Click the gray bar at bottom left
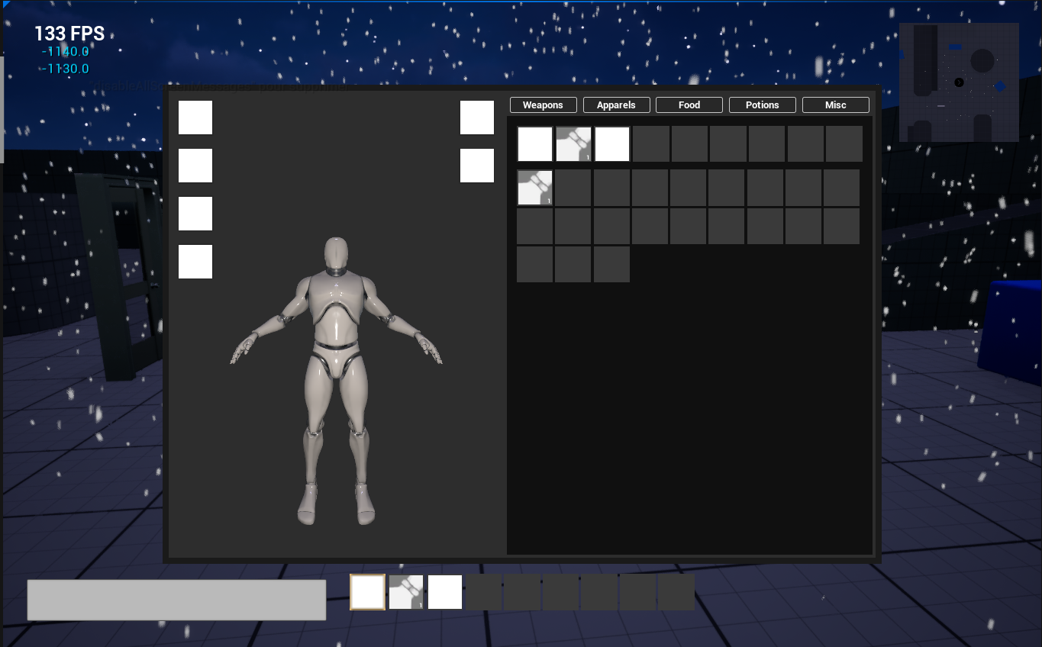The image size is (1042, 647). (176, 600)
